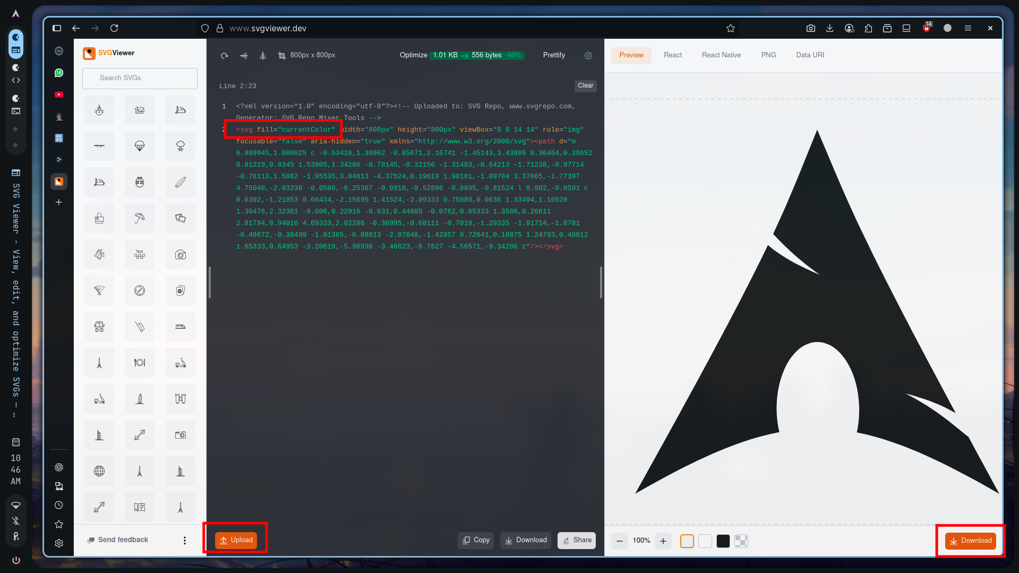Open editor settings gear icon
The height and width of the screenshot is (573, 1019).
tap(588, 55)
